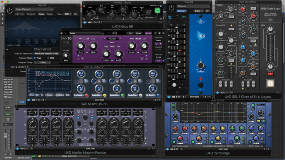Viewport: 285px width, 160px height.
Task: Toggle the SSL dynamics LINK button
Action: coord(231,29)
